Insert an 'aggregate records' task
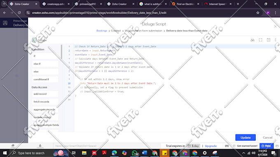 coord(45,109)
